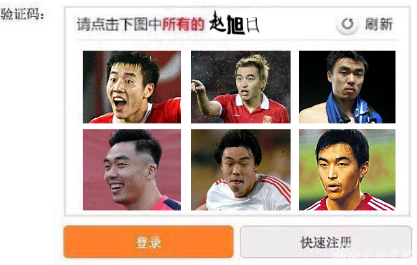The width and height of the screenshot is (417, 265).
Task: Select the photo of the shouting man in red
Action: click(132, 87)
